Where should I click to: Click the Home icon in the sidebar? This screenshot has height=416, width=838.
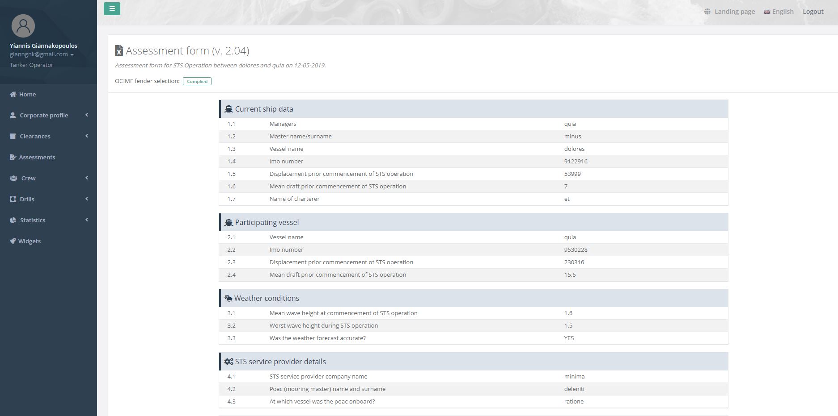coord(12,94)
